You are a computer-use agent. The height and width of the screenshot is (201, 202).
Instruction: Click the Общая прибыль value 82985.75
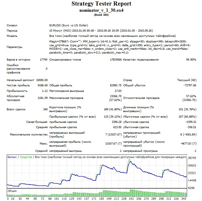coord(116,85)
